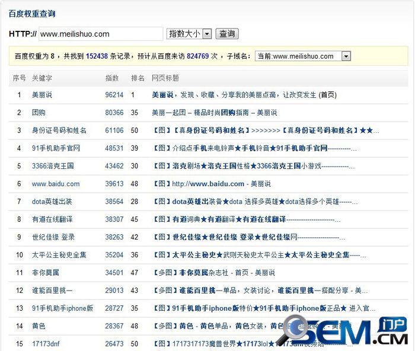Open the 指数大小 sort dropdown

tap(189, 34)
